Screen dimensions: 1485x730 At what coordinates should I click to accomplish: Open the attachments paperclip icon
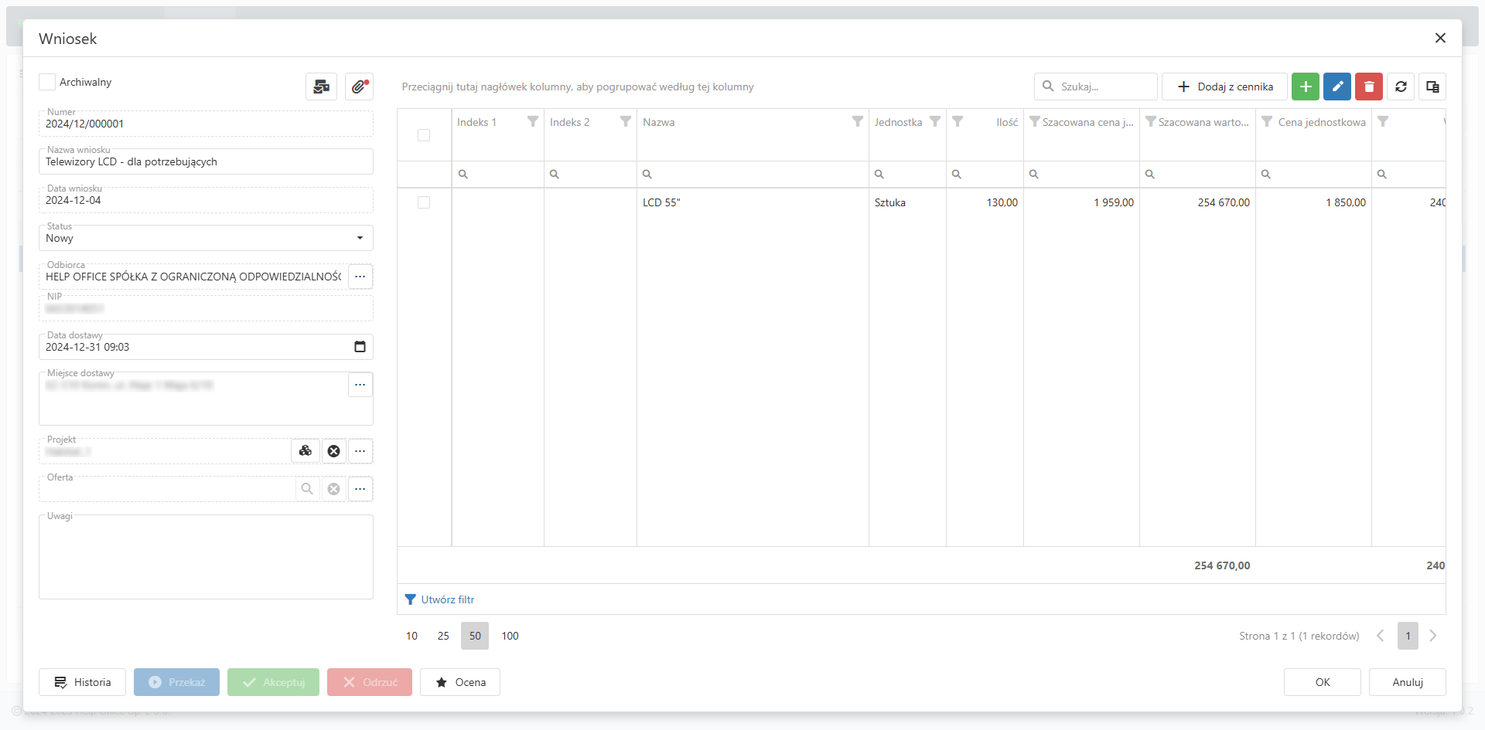click(x=359, y=87)
